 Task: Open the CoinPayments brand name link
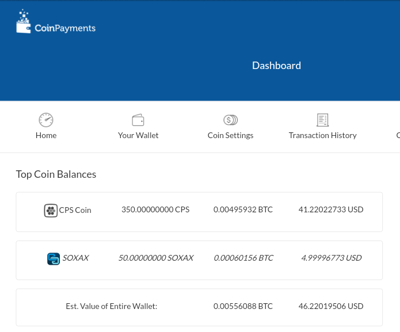tap(65, 28)
